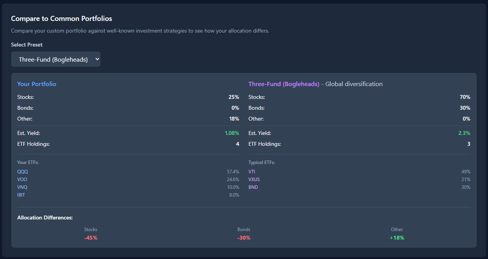The width and height of the screenshot is (488, 259).
Task: Select the Three-Fund (Bogleheads) panel title
Action: tap(284, 84)
